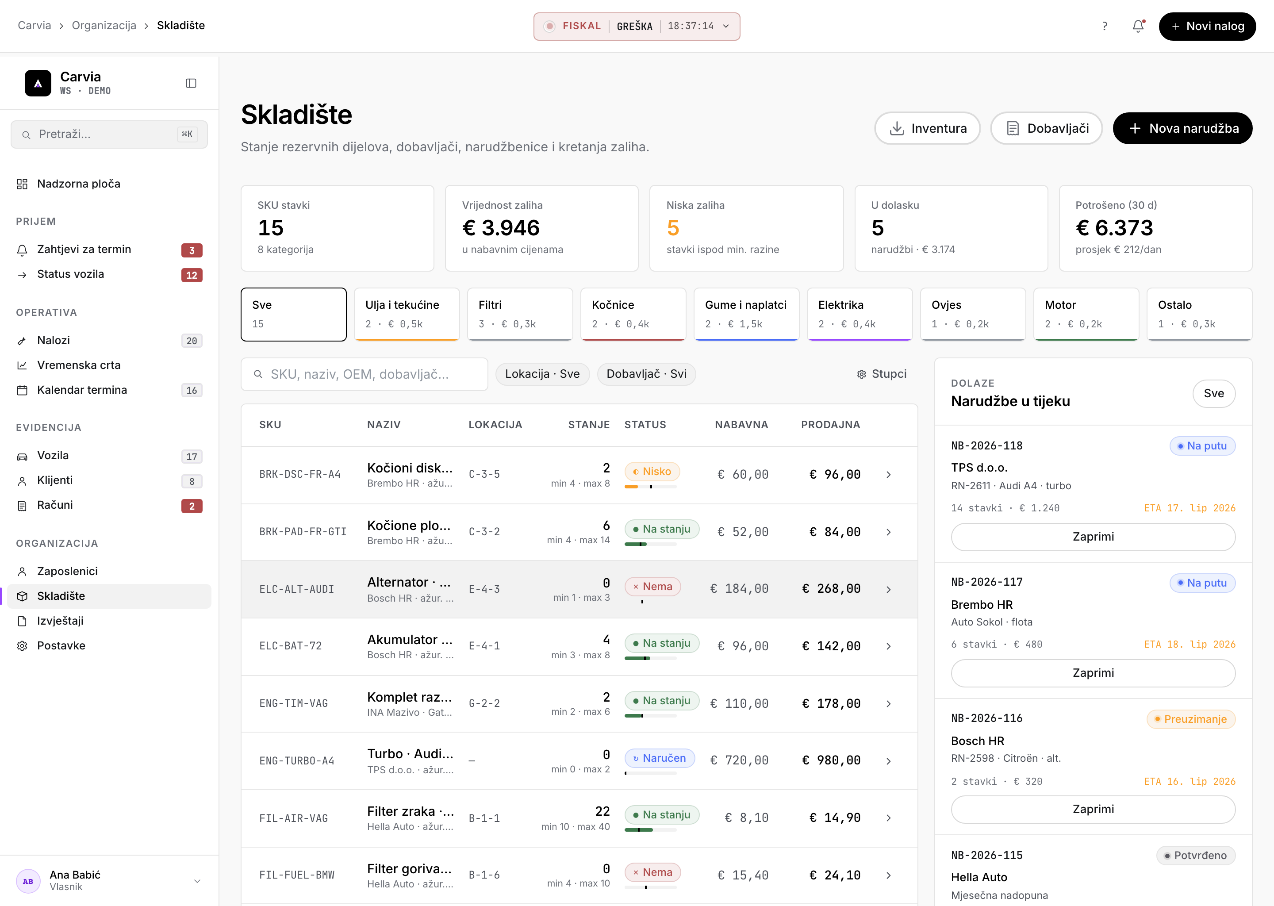
Task: Click the stock level bar for BRK-DSC-FR-A4
Action: pyautogui.click(x=650, y=487)
